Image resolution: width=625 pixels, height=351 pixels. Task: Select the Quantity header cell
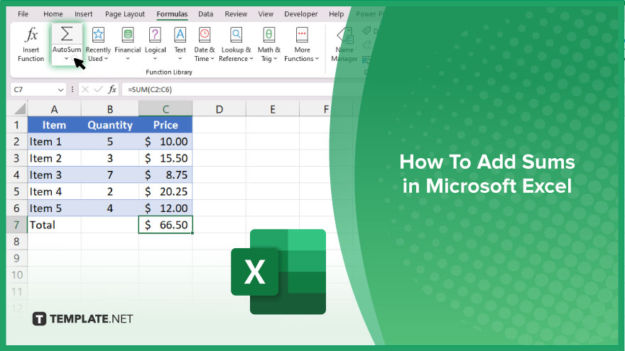click(x=110, y=125)
